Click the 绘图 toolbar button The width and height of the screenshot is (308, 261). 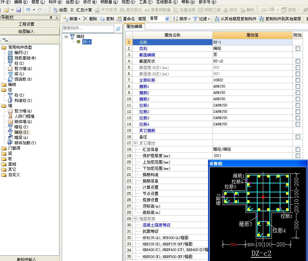coord(60,10)
